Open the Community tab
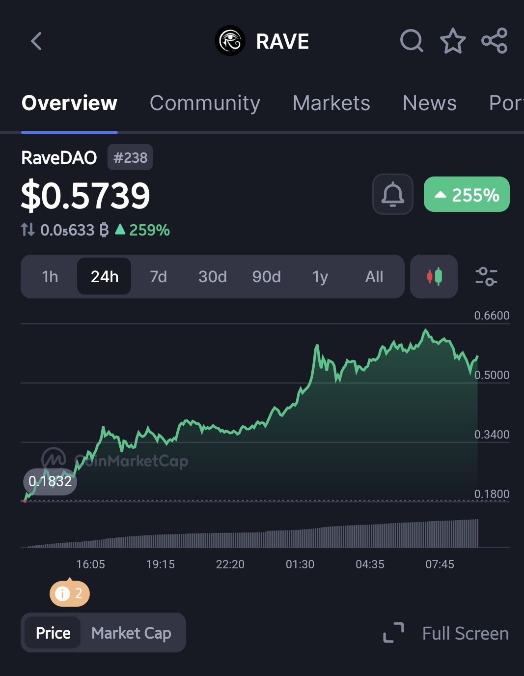Screen dimensions: 524x676 (205, 103)
